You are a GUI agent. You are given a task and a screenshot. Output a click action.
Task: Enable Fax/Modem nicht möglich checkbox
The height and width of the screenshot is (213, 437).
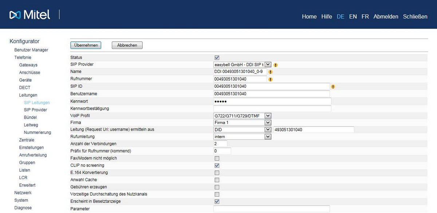pyautogui.click(x=217, y=158)
